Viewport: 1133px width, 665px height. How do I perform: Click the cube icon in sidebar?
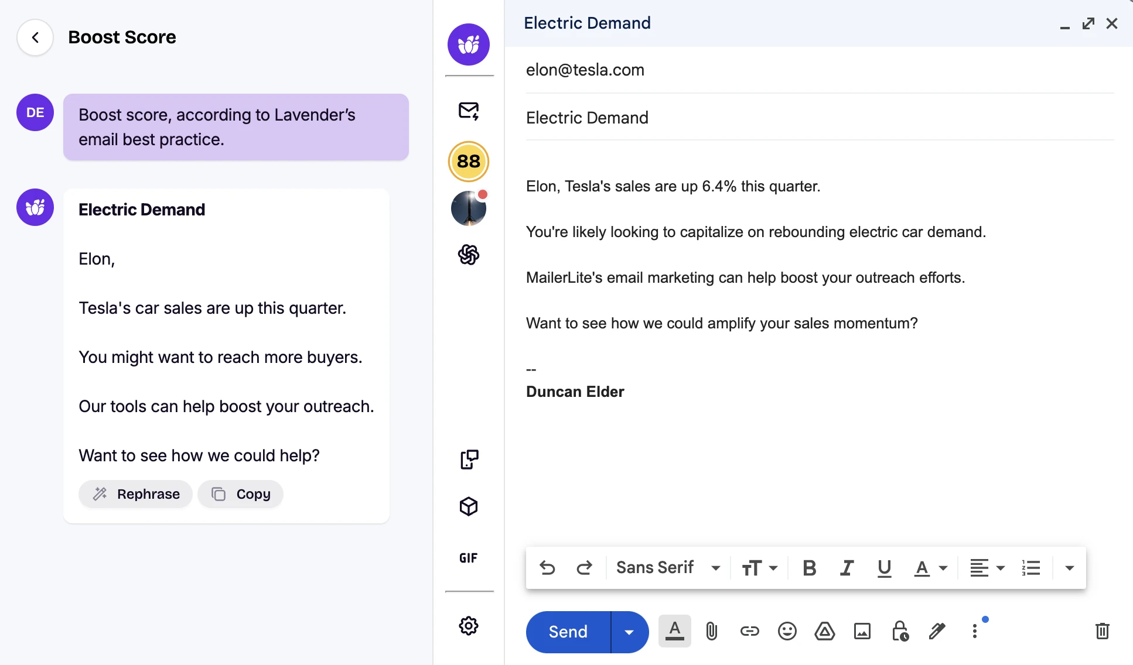pyautogui.click(x=468, y=506)
